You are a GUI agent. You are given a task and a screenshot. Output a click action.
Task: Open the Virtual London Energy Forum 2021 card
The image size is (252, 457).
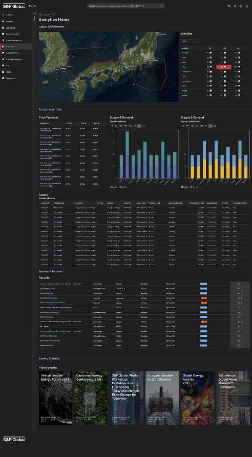coord(56,398)
